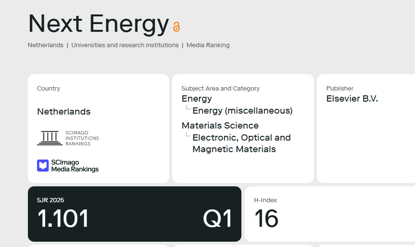Open Universities and research institutions link

click(125, 45)
